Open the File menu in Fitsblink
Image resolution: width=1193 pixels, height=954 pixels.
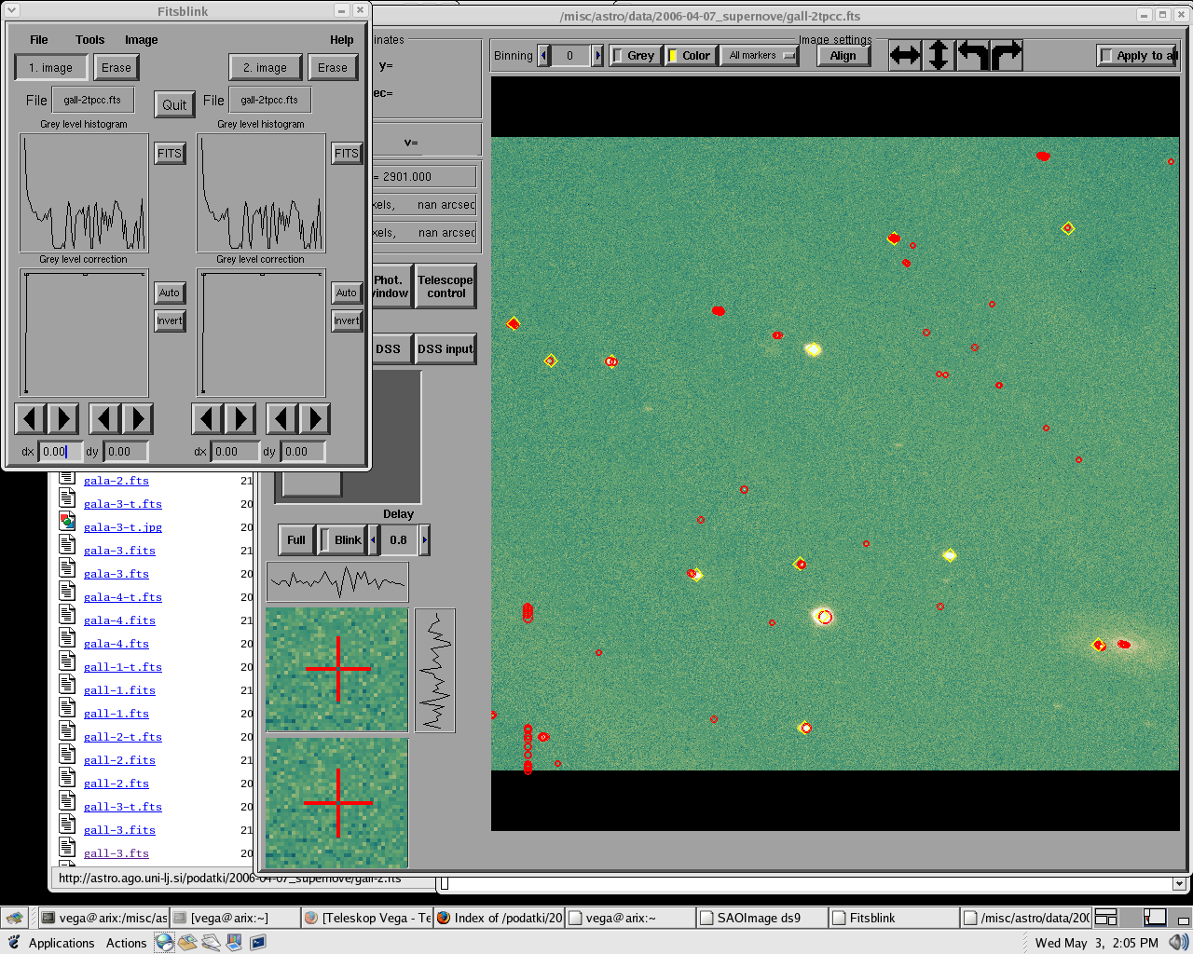click(39, 40)
